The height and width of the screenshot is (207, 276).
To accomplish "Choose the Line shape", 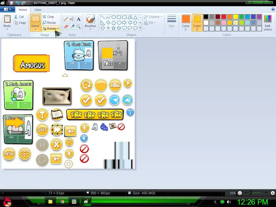I will coord(103,17).
